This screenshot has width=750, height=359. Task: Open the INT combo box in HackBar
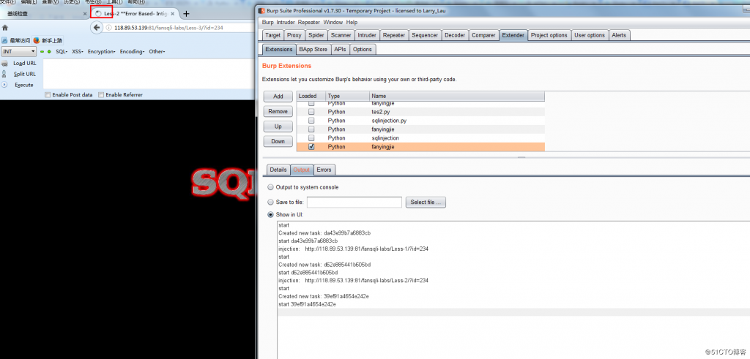[19, 52]
